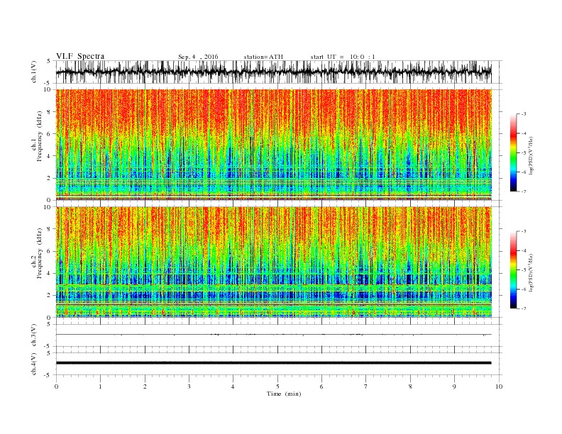Viewport: 562px width, 434px height.
Task: Click the ch.1 PSD color scale bar
Action: click(513, 152)
